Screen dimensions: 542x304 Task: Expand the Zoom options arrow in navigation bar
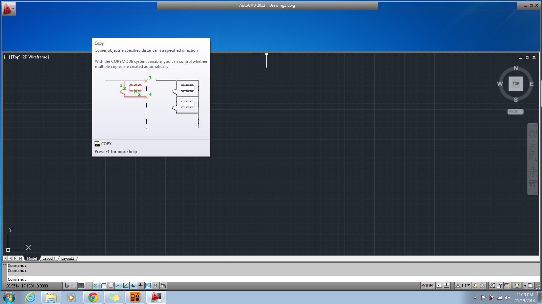(533, 164)
